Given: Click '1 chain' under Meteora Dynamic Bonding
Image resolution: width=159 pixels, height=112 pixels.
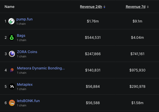Looking at the screenshot, I should click(x=22, y=73).
